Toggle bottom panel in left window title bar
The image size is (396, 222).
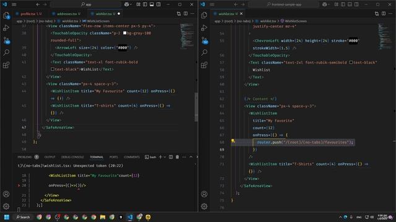tap(152, 4)
